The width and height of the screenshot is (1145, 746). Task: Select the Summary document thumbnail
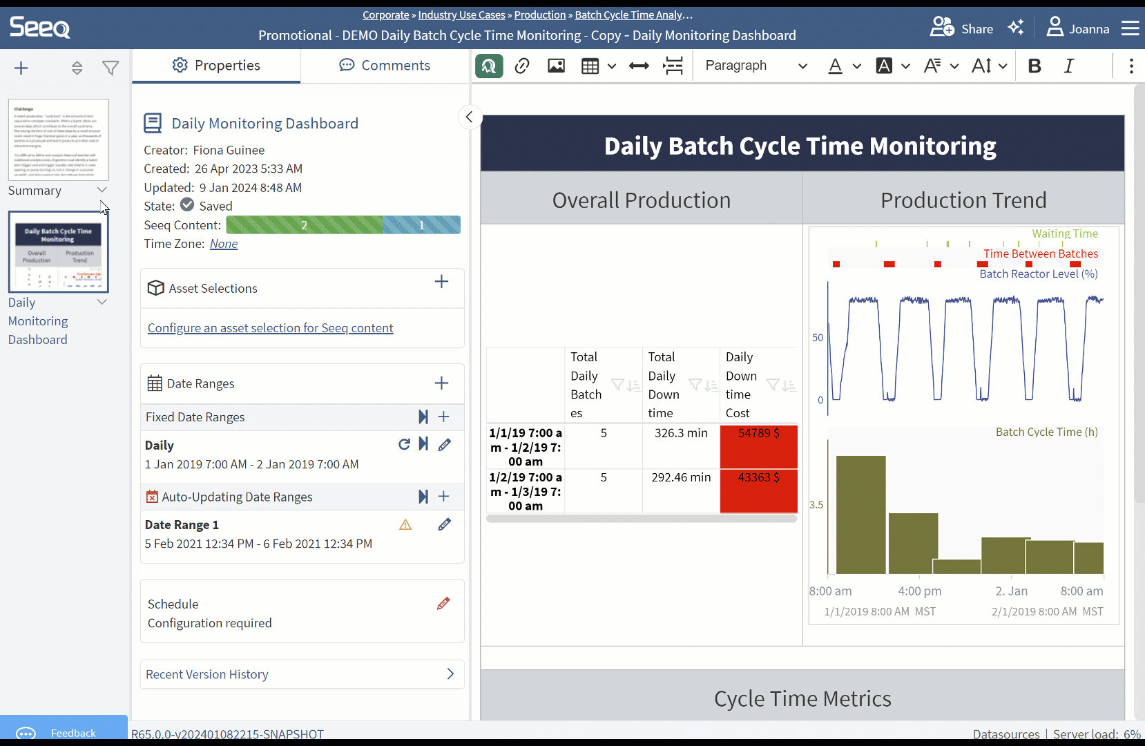click(x=59, y=140)
